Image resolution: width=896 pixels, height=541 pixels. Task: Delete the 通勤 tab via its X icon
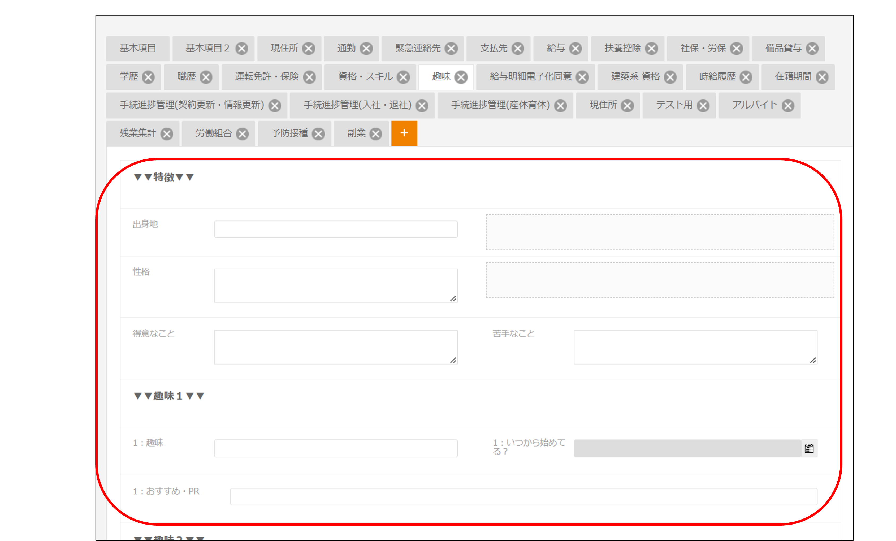tap(366, 48)
